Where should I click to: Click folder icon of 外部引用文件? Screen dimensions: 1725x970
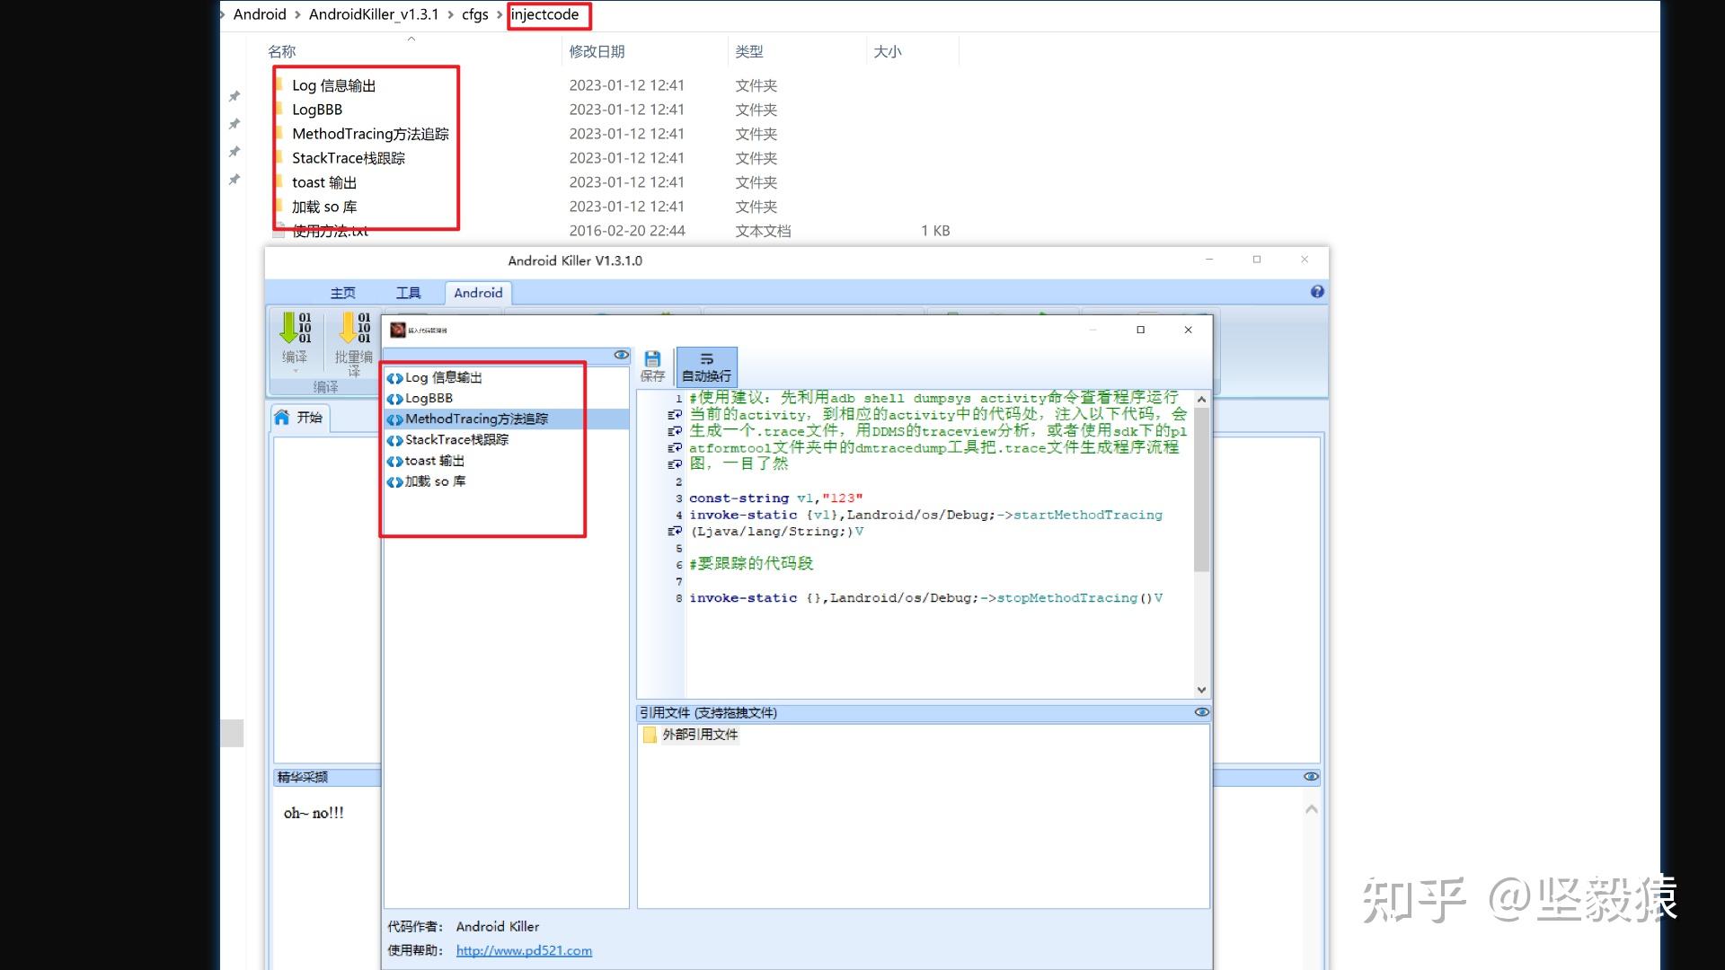[x=650, y=735]
